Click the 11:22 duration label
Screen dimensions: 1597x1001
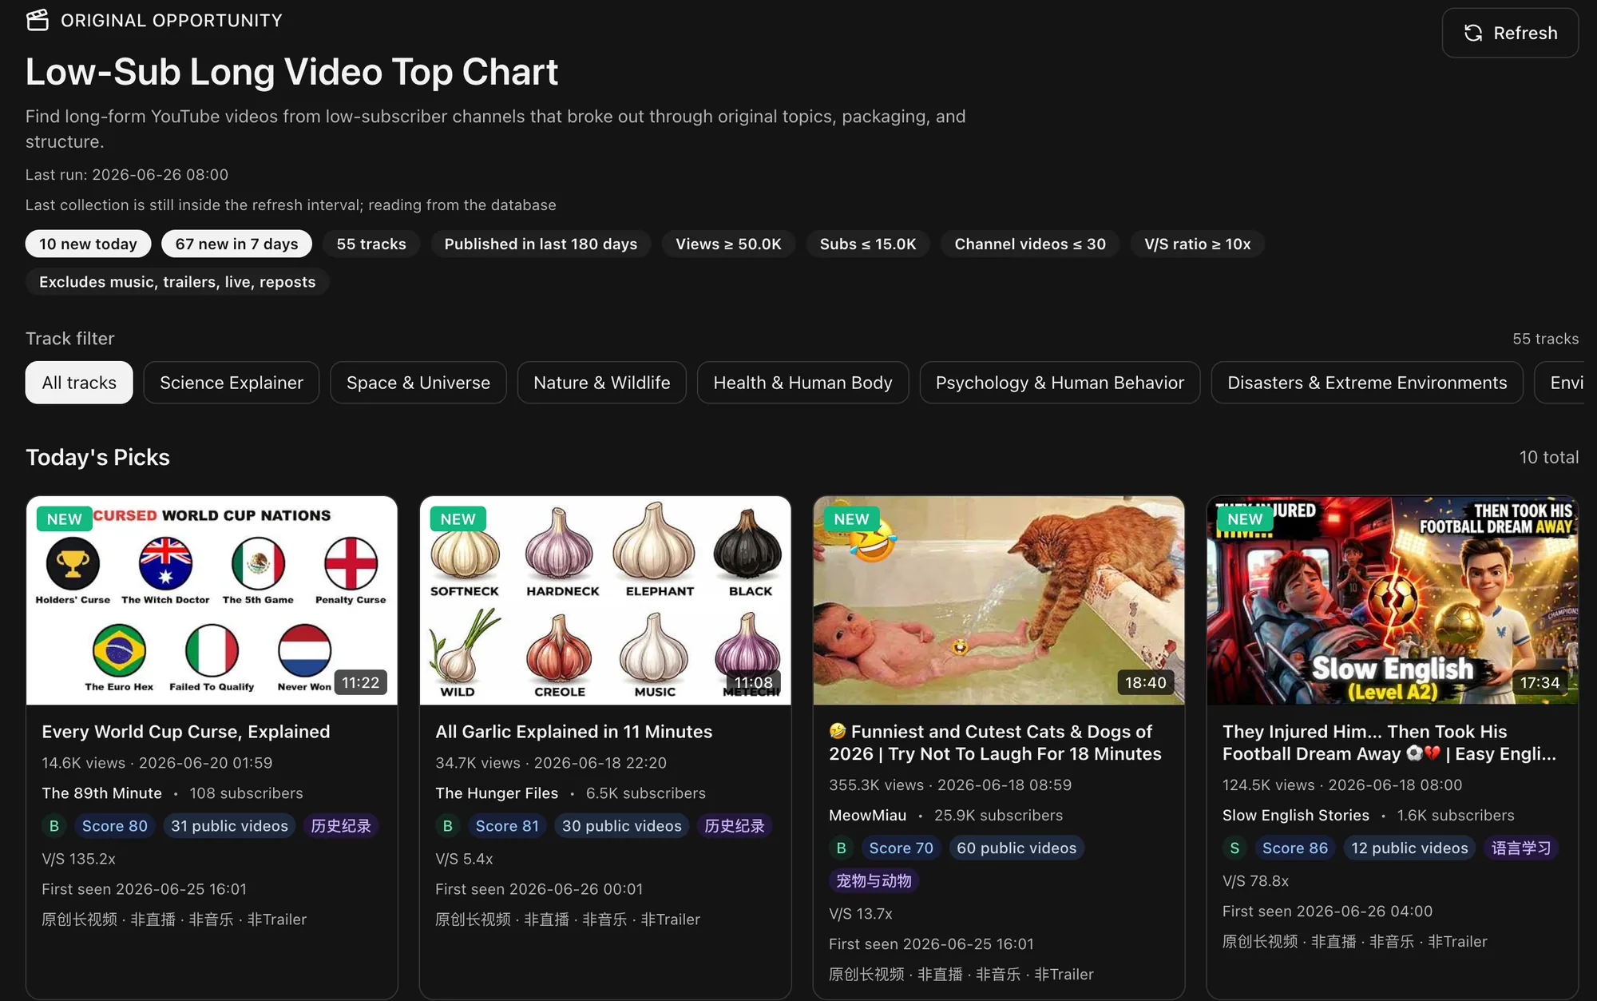[360, 682]
